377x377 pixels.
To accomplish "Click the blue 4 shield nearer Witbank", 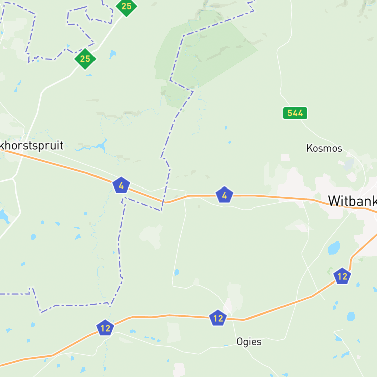I will pos(224,195).
